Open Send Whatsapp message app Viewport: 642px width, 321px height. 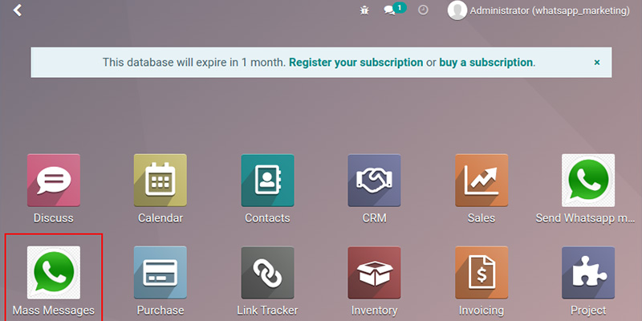point(587,181)
